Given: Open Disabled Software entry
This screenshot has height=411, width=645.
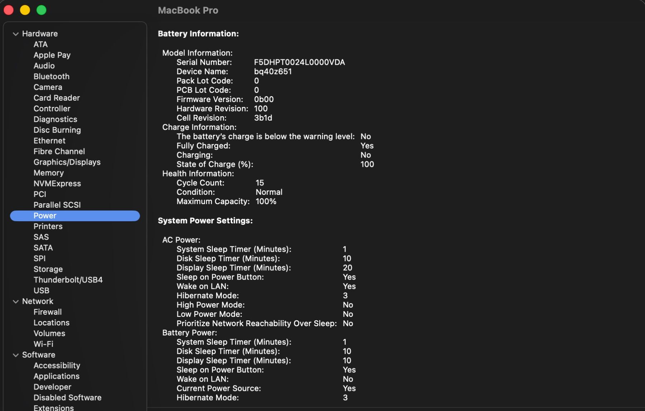Looking at the screenshot, I should (67, 398).
